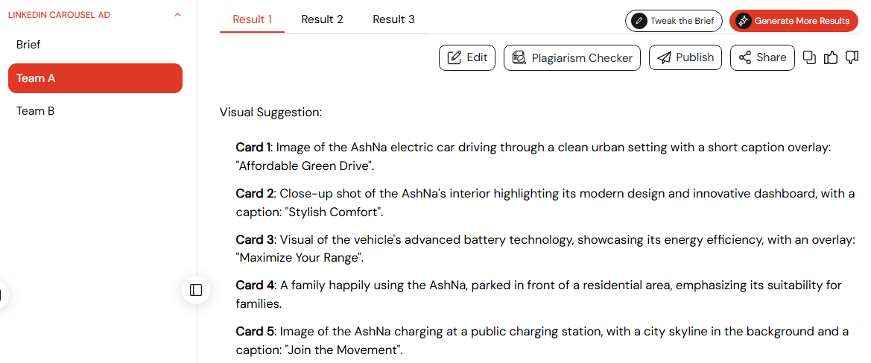871x363 pixels.
Task: Click the sparkle icon on Generate More Results
Action: tap(743, 21)
